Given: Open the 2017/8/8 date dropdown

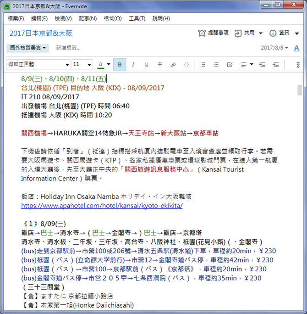Looking at the screenshot, I should (x=274, y=48).
